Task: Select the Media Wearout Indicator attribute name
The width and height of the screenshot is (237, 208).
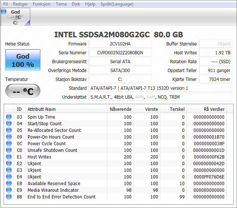Action: tap(53, 190)
